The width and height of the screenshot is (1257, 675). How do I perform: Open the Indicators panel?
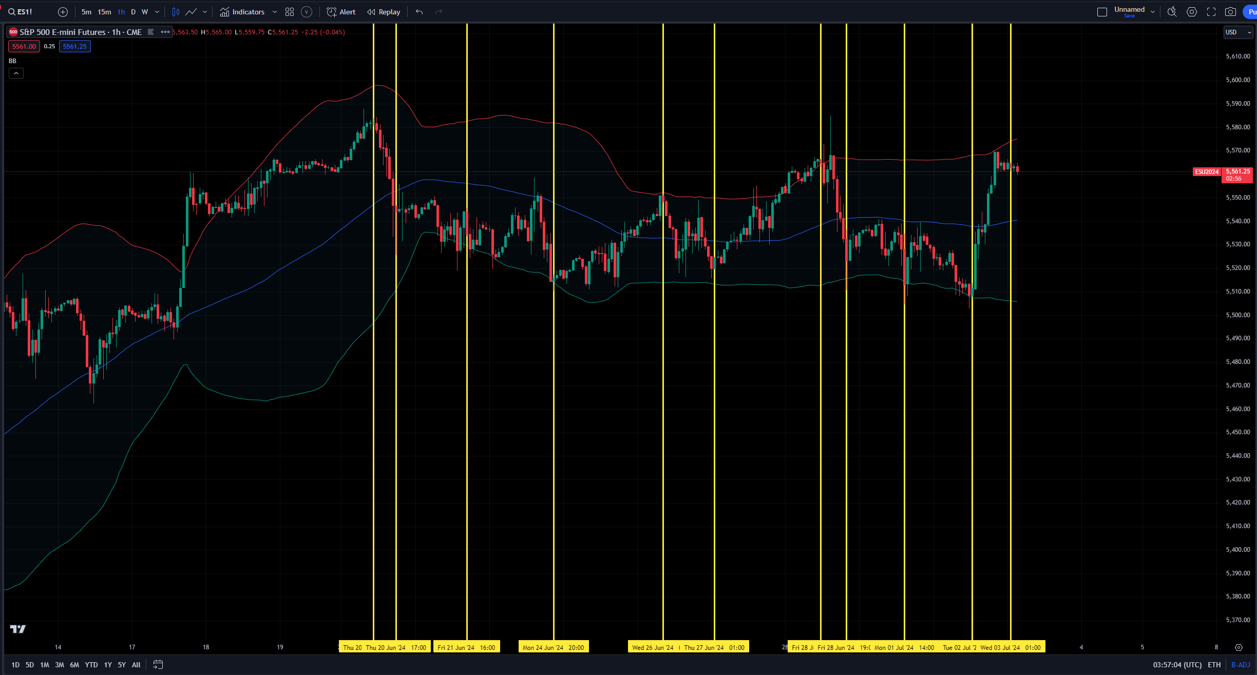coord(242,11)
